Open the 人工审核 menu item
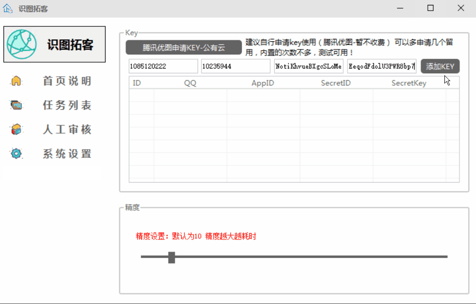Viewport: 476px width, 304px height. point(67,129)
